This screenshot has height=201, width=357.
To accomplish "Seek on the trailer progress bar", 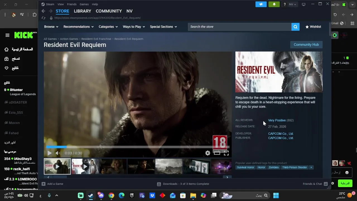I will coord(138,147).
